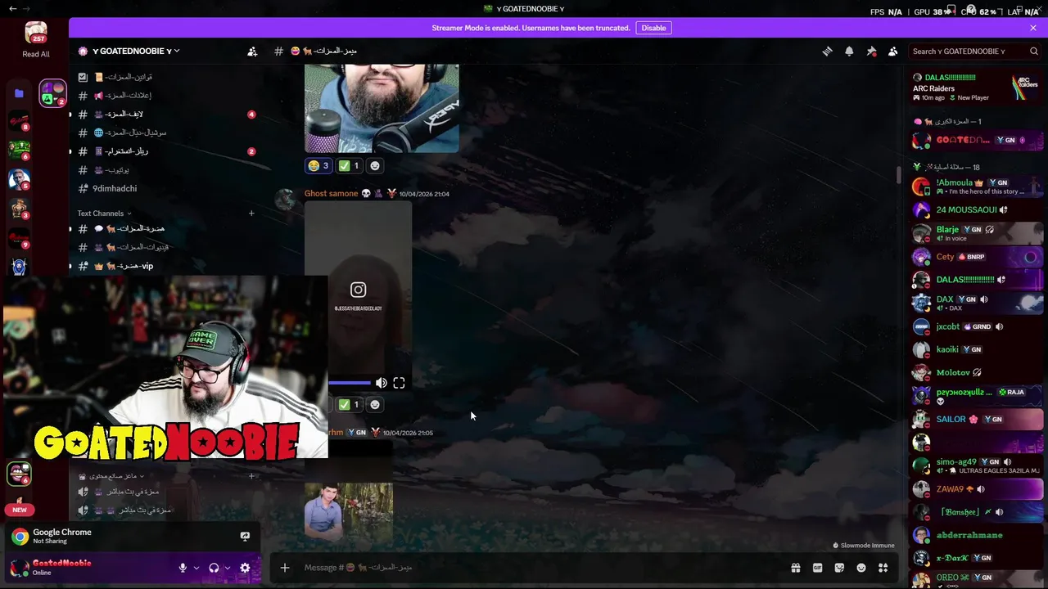Screen dimensions: 1048x589
Task: Click the Google Chrome screen share icon
Action: (245, 537)
